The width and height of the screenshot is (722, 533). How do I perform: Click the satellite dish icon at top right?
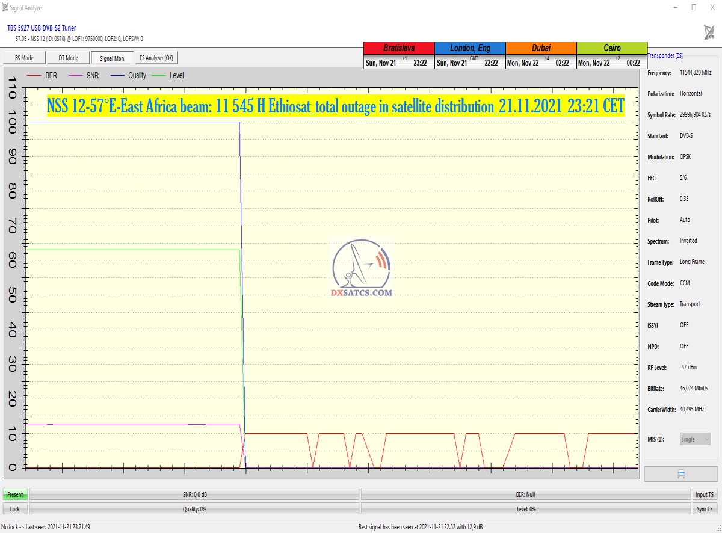[x=709, y=32]
